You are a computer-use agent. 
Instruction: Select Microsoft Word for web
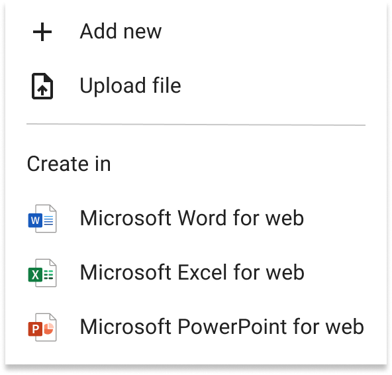point(196,219)
